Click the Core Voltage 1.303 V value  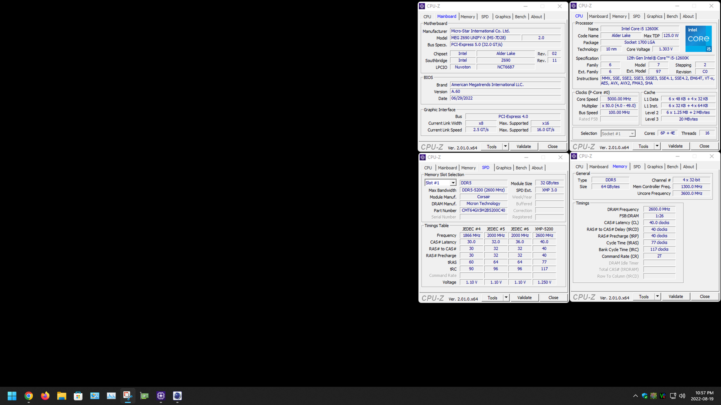(x=665, y=49)
